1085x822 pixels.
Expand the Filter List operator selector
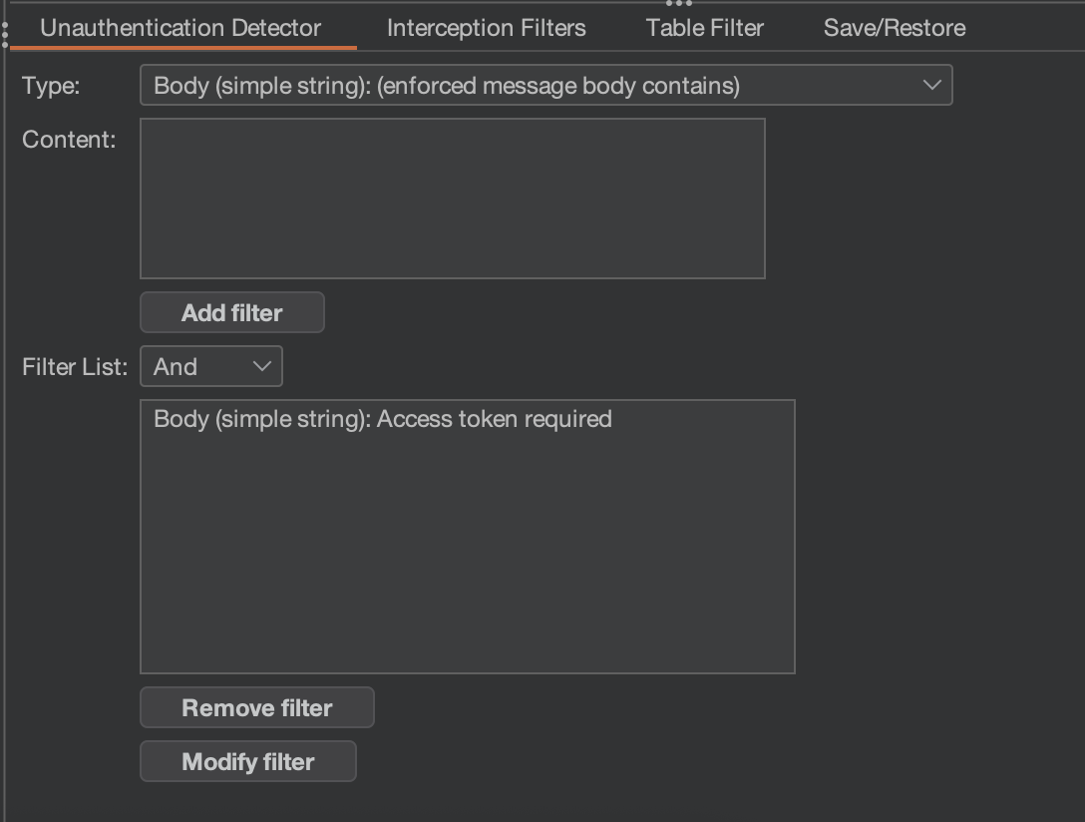tap(261, 366)
